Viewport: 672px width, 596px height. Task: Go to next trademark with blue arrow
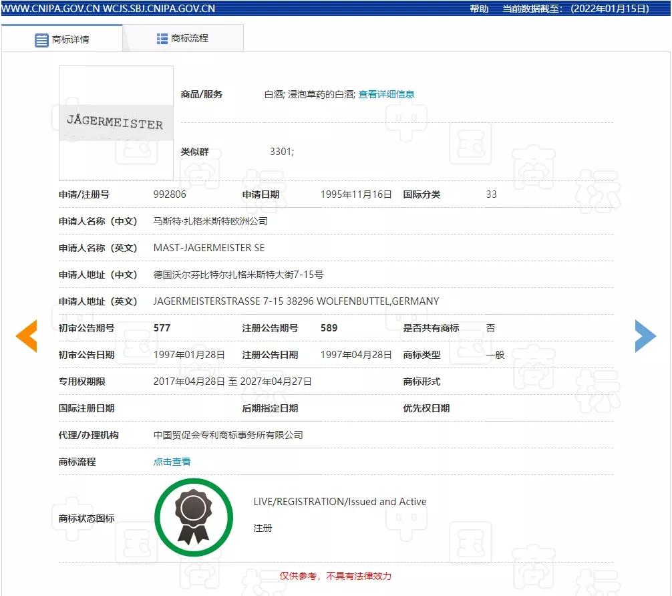coord(645,336)
